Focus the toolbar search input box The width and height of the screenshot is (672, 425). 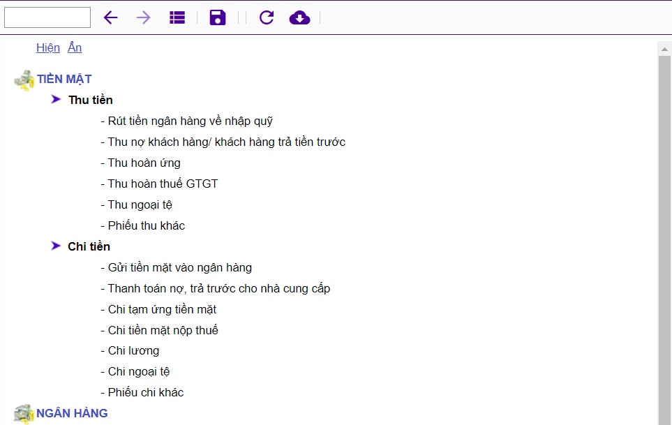47,17
